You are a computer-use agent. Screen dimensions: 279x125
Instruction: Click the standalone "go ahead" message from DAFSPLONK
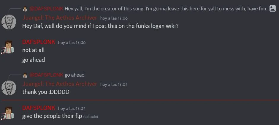tap(34, 60)
